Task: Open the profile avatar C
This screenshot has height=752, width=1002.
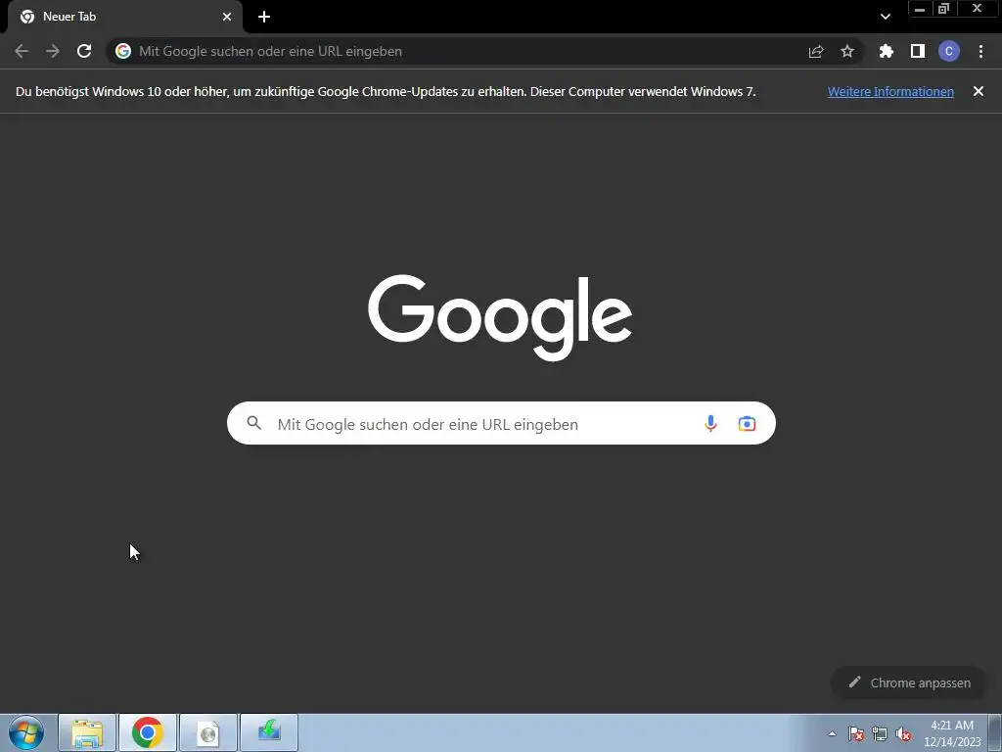Action: pos(949,51)
